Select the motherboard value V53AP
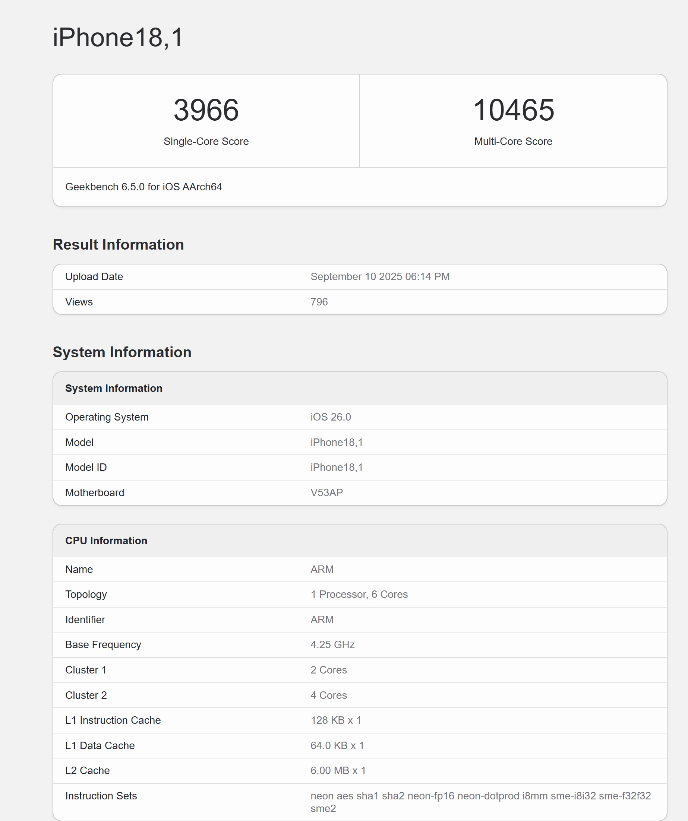The image size is (688, 821). (326, 492)
